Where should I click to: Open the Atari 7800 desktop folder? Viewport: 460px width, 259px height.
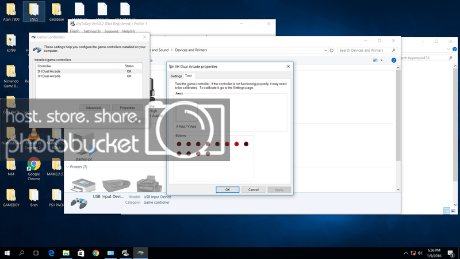[11, 12]
